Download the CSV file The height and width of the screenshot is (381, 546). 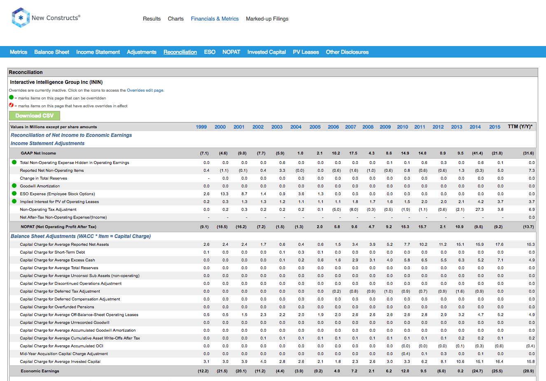coord(35,116)
